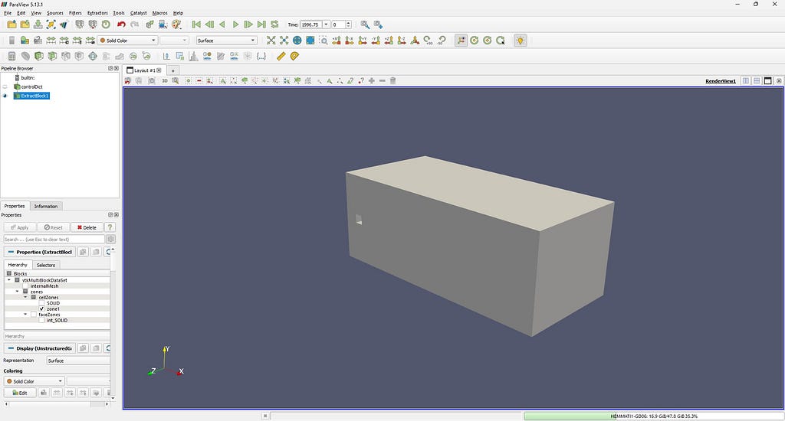Toggle visibility of controlDict in pipeline
Image resolution: width=785 pixels, height=421 pixels.
tap(5, 86)
